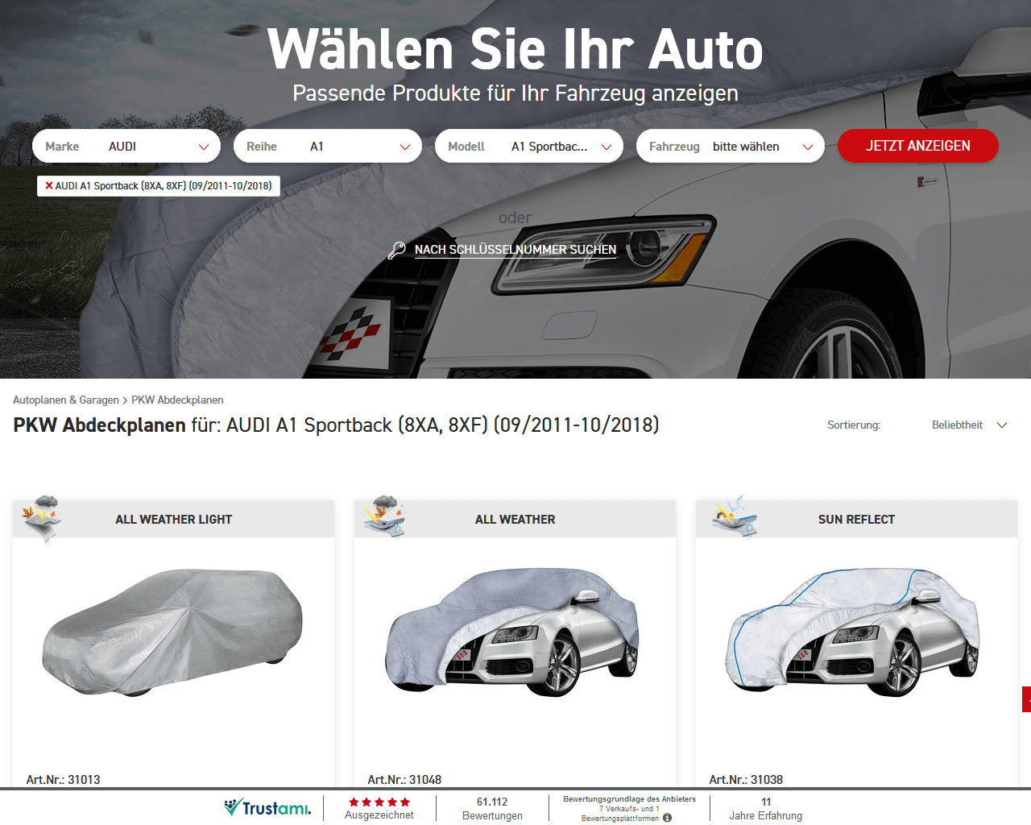Open PKW Abdeckplanen breadcrumb

point(177,400)
